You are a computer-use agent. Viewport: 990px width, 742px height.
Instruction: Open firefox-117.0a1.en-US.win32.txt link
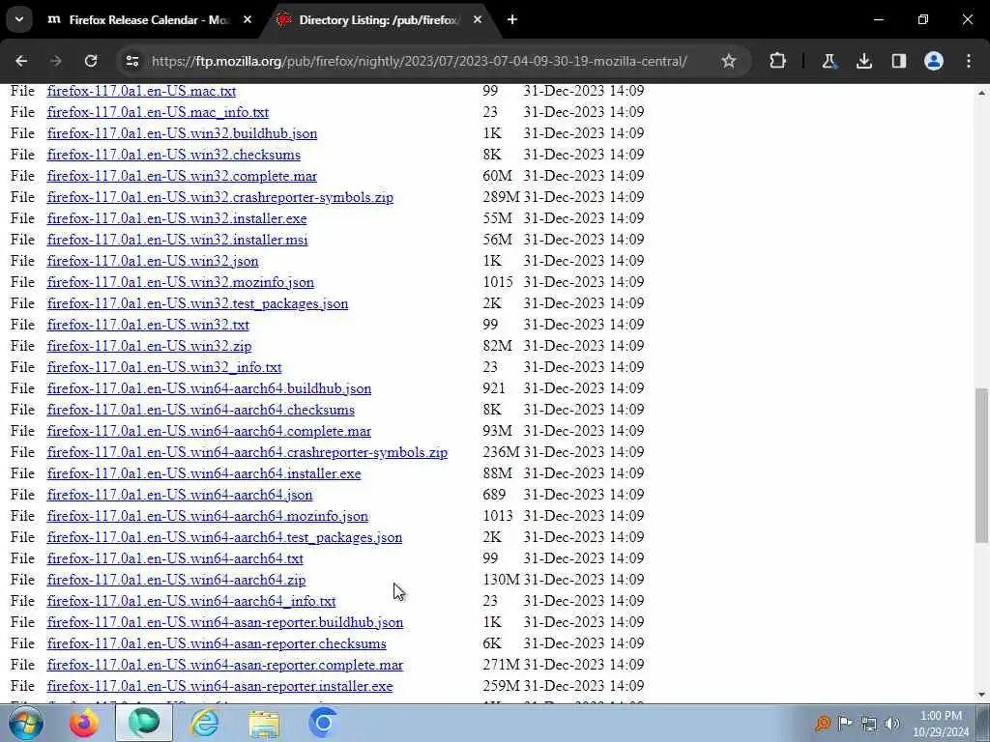[148, 325]
